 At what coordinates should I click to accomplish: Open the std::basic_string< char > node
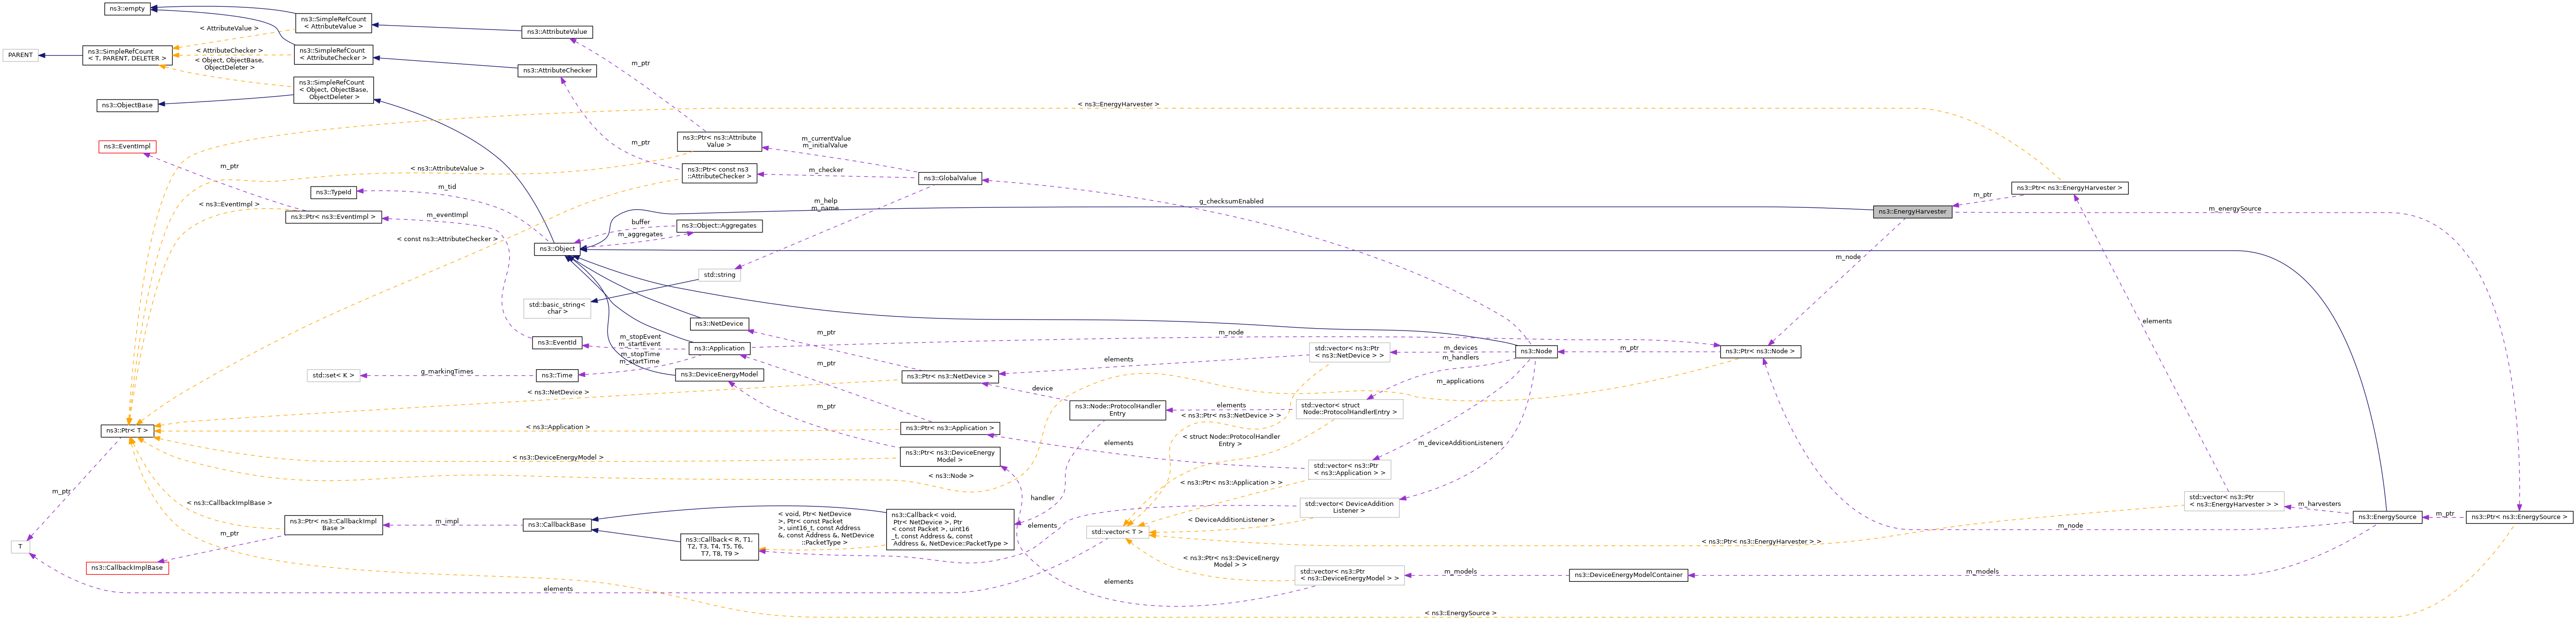(557, 308)
